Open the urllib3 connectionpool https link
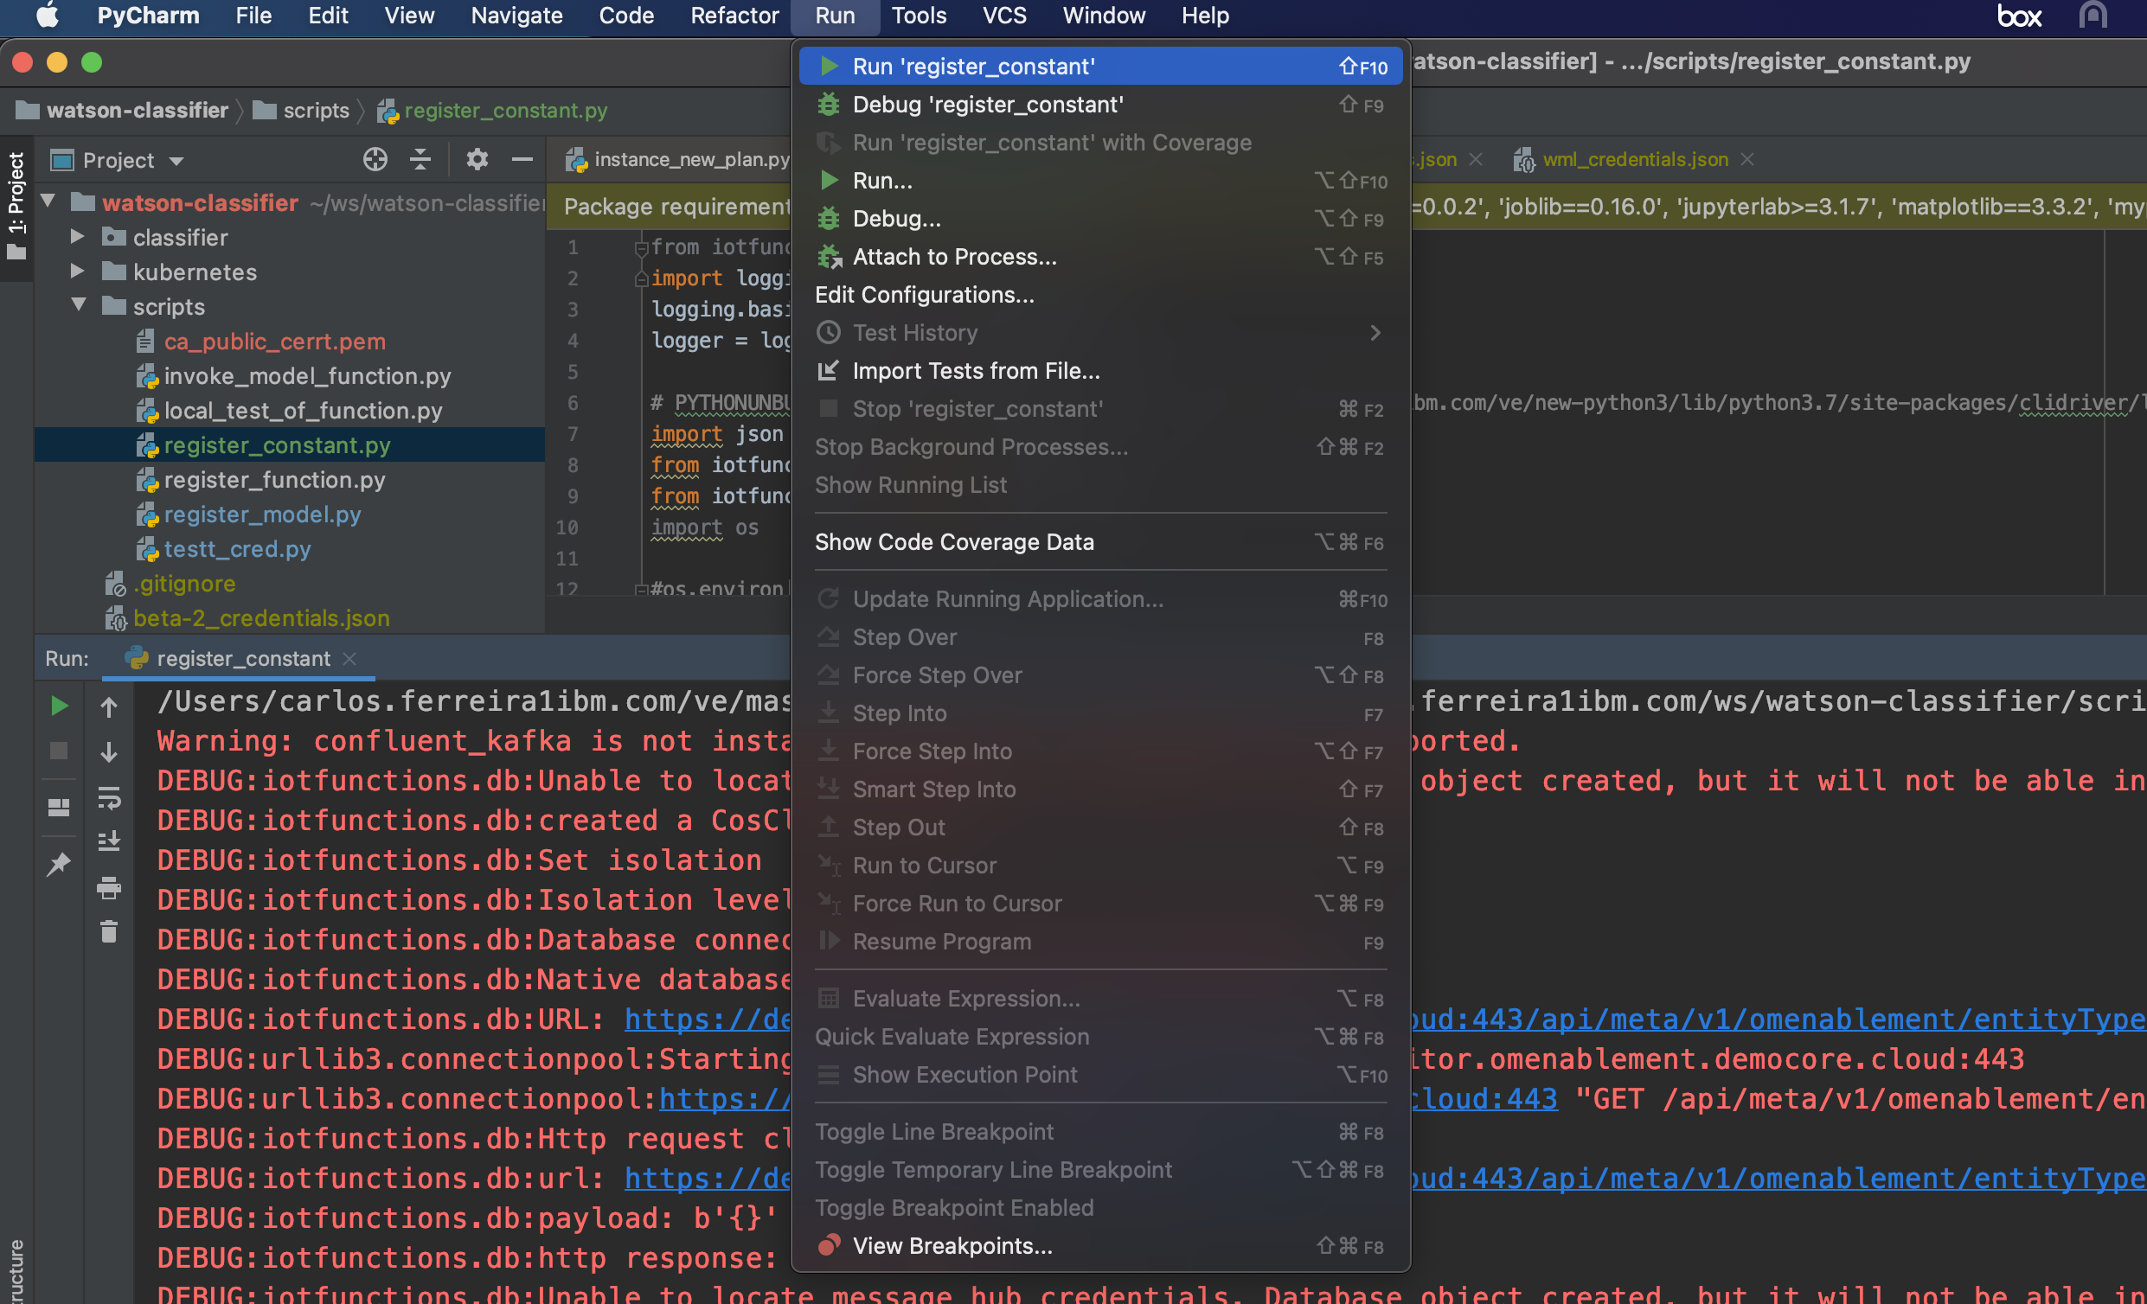Screen dimensions: 2147x1304 pos(724,1099)
